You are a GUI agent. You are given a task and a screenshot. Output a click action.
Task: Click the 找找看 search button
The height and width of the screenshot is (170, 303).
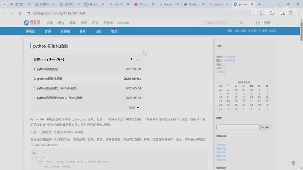(x=266, y=127)
